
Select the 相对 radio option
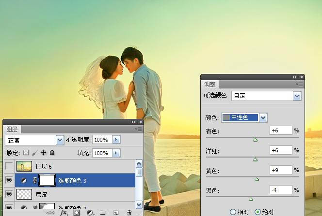233,212
